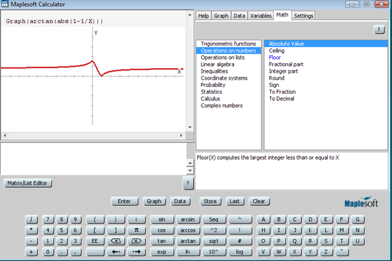This screenshot has height=261, width=392.
Task: Click the Graph button above the keypad
Action: point(154,201)
